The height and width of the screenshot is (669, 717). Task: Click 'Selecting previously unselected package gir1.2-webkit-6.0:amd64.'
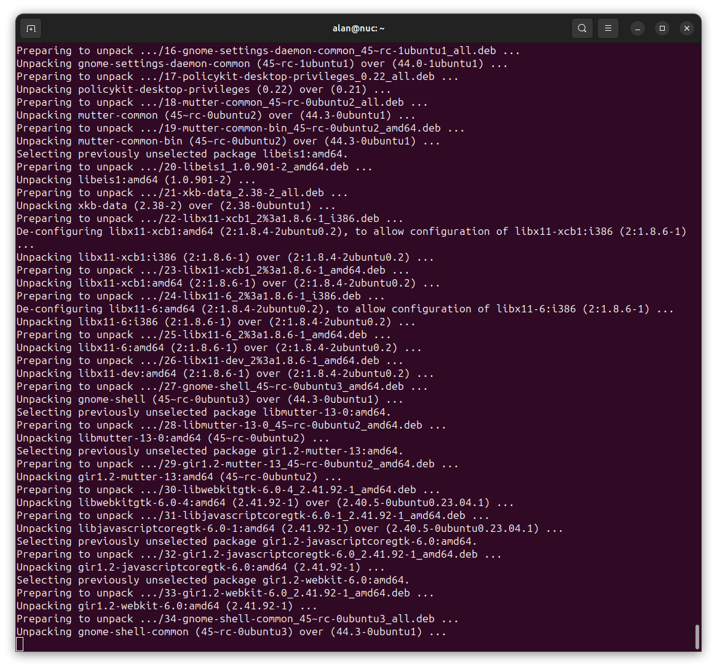coord(213,580)
